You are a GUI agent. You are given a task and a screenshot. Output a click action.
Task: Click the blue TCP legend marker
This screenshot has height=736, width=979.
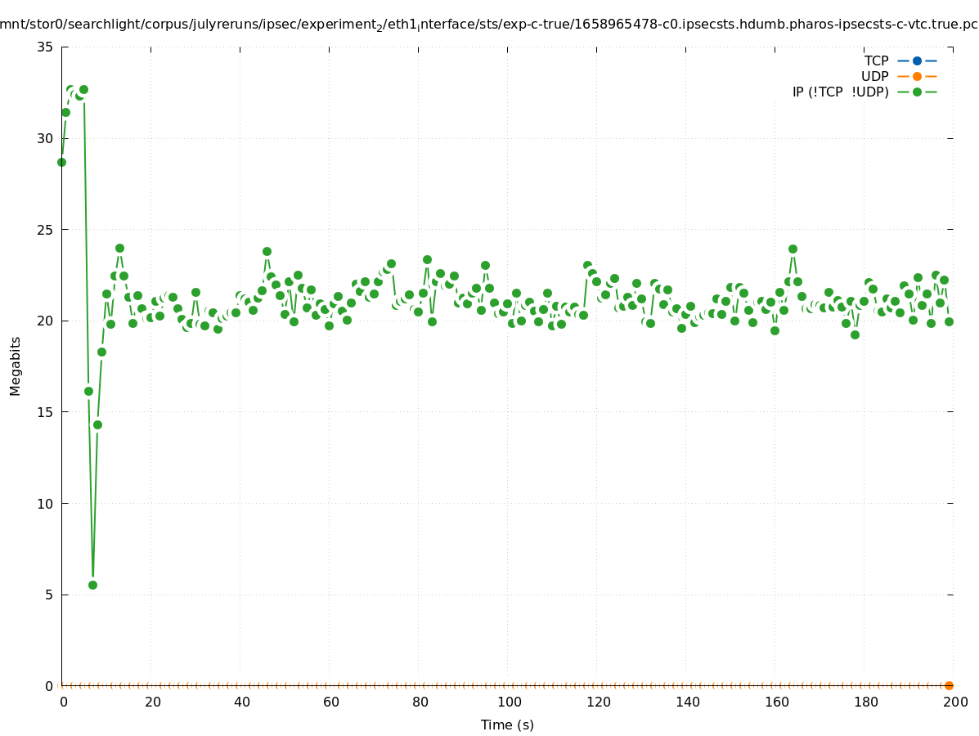[x=917, y=61]
